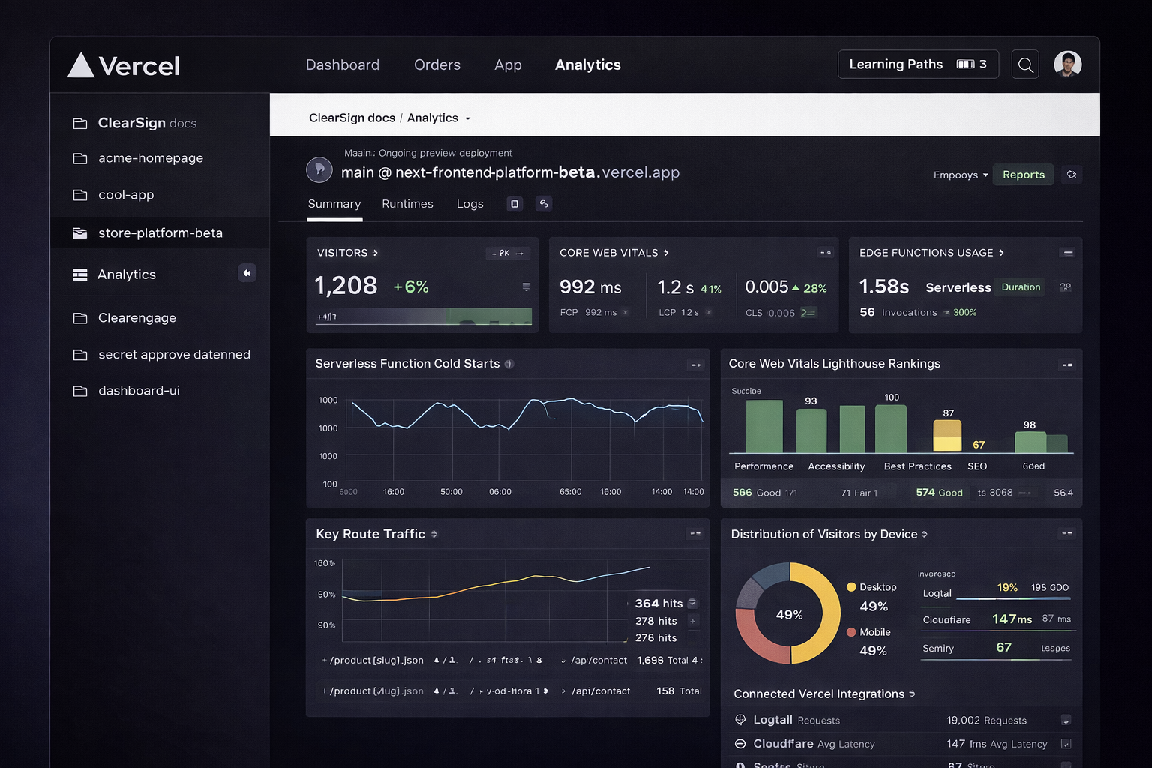Image resolution: width=1152 pixels, height=768 pixels.
Task: Select the dashboard-ui project in the sidebar
Action: point(139,390)
